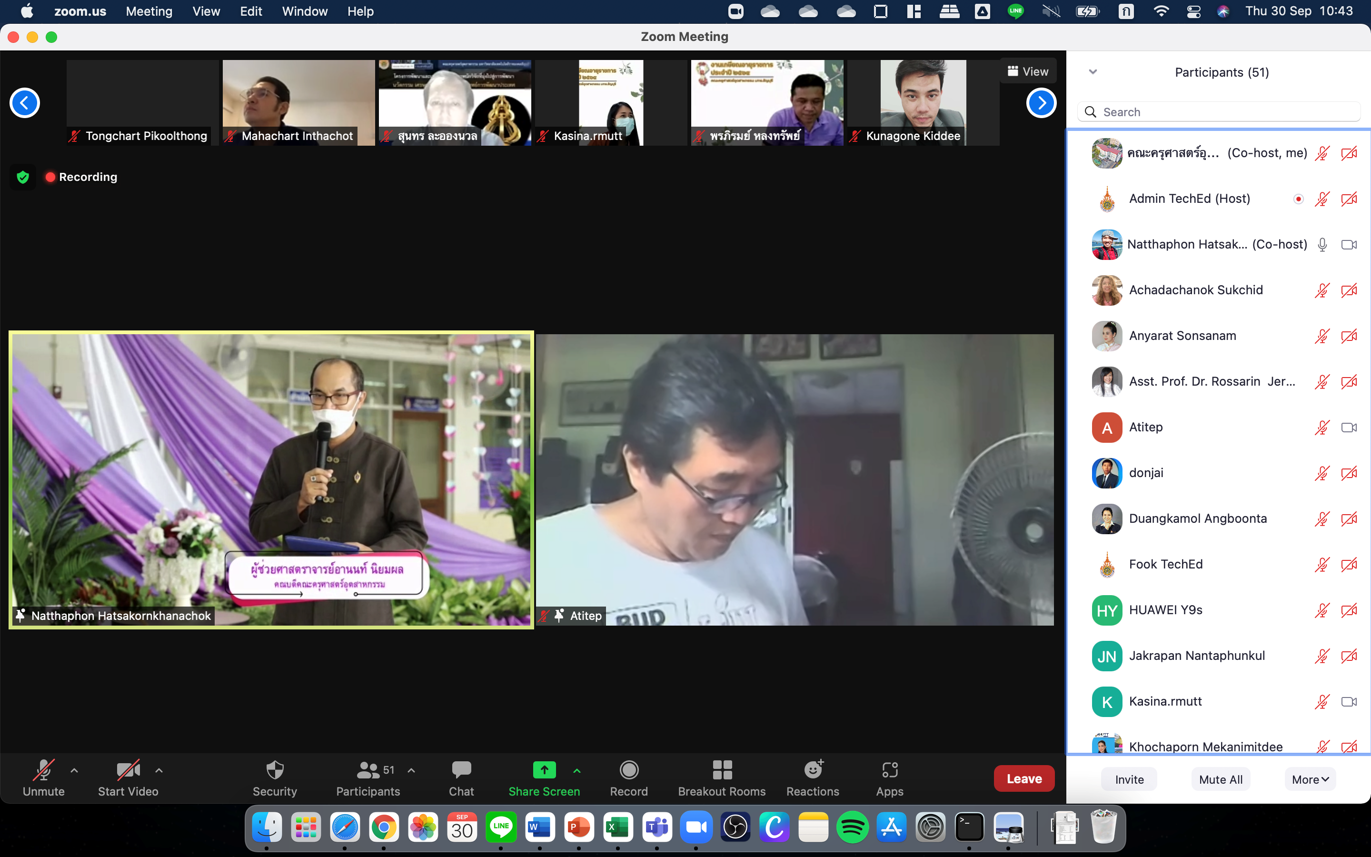Screen dimensions: 1371x857
Task: Click the Mute All button
Action: pos(1220,779)
